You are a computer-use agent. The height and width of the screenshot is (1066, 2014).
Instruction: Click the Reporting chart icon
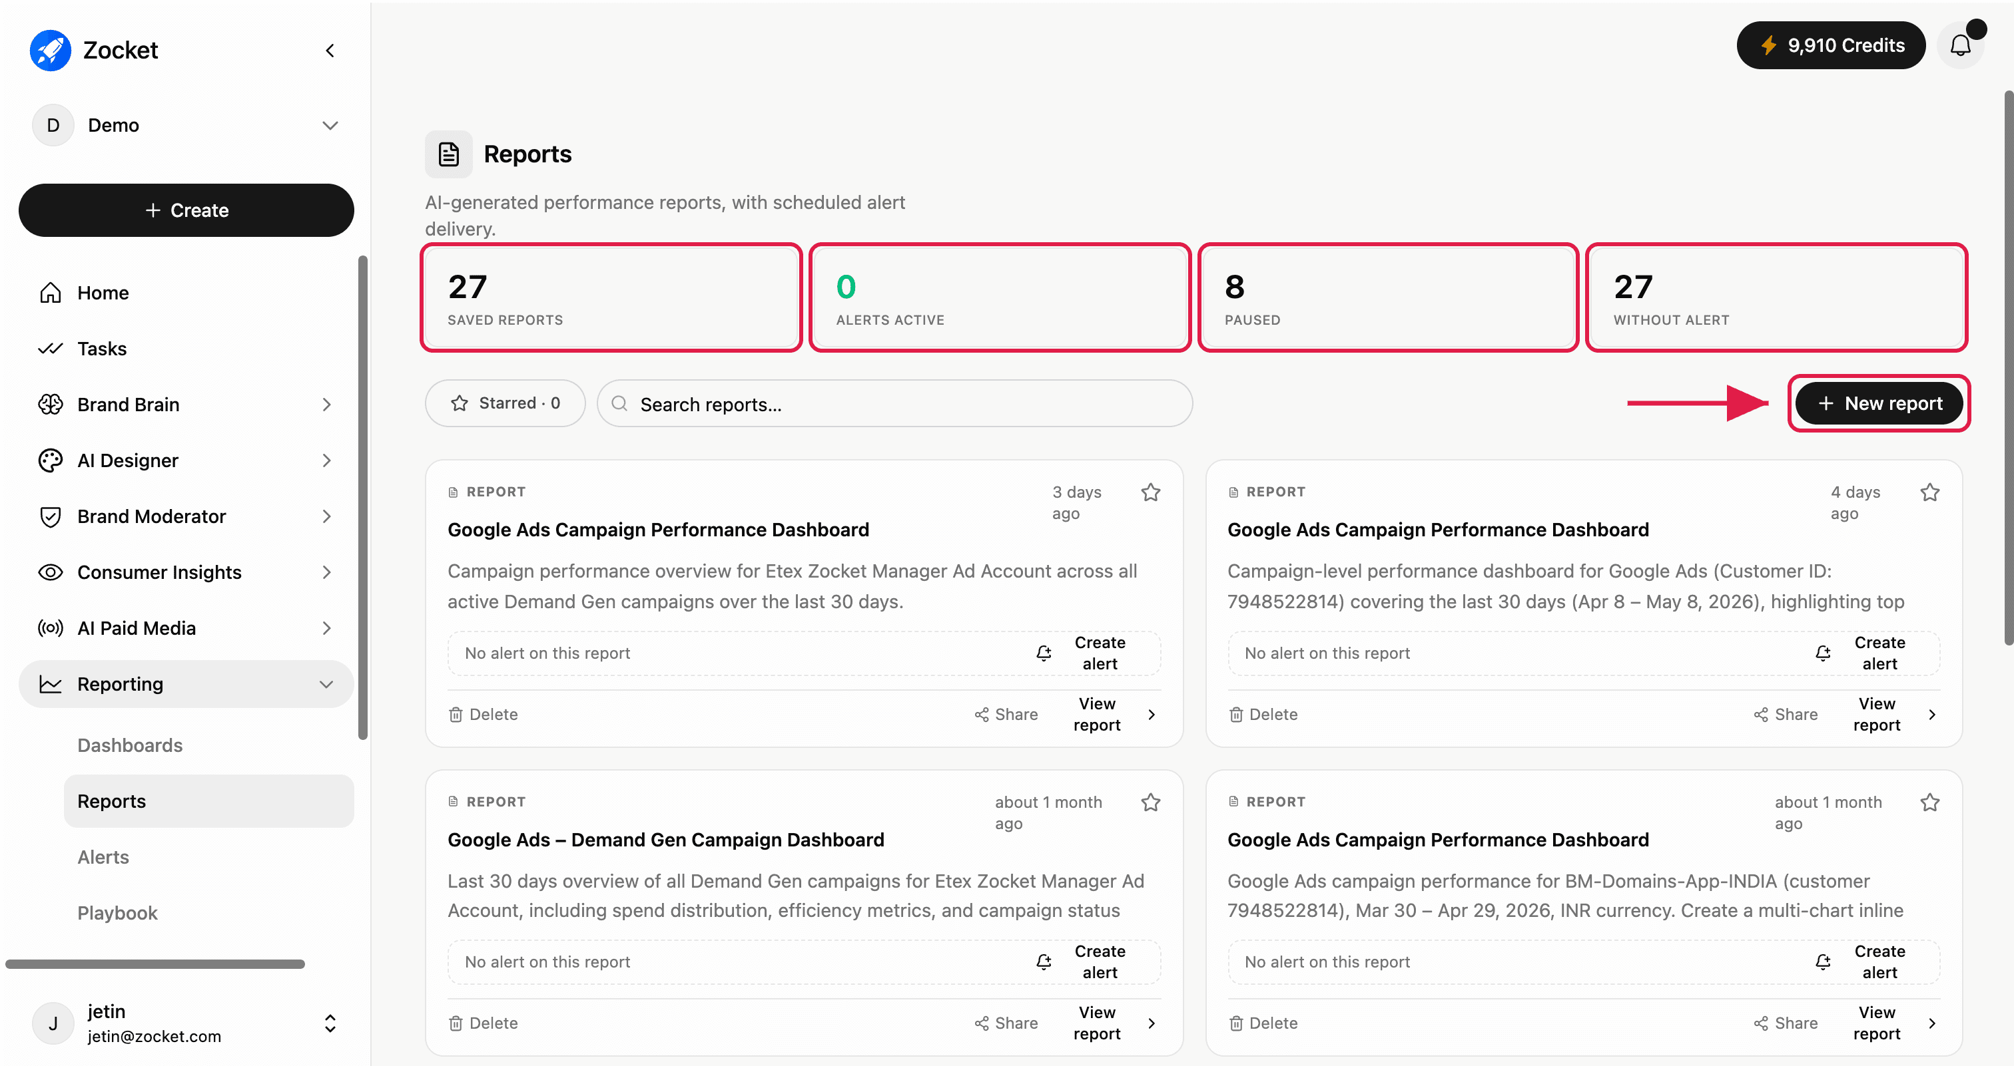pyautogui.click(x=51, y=684)
